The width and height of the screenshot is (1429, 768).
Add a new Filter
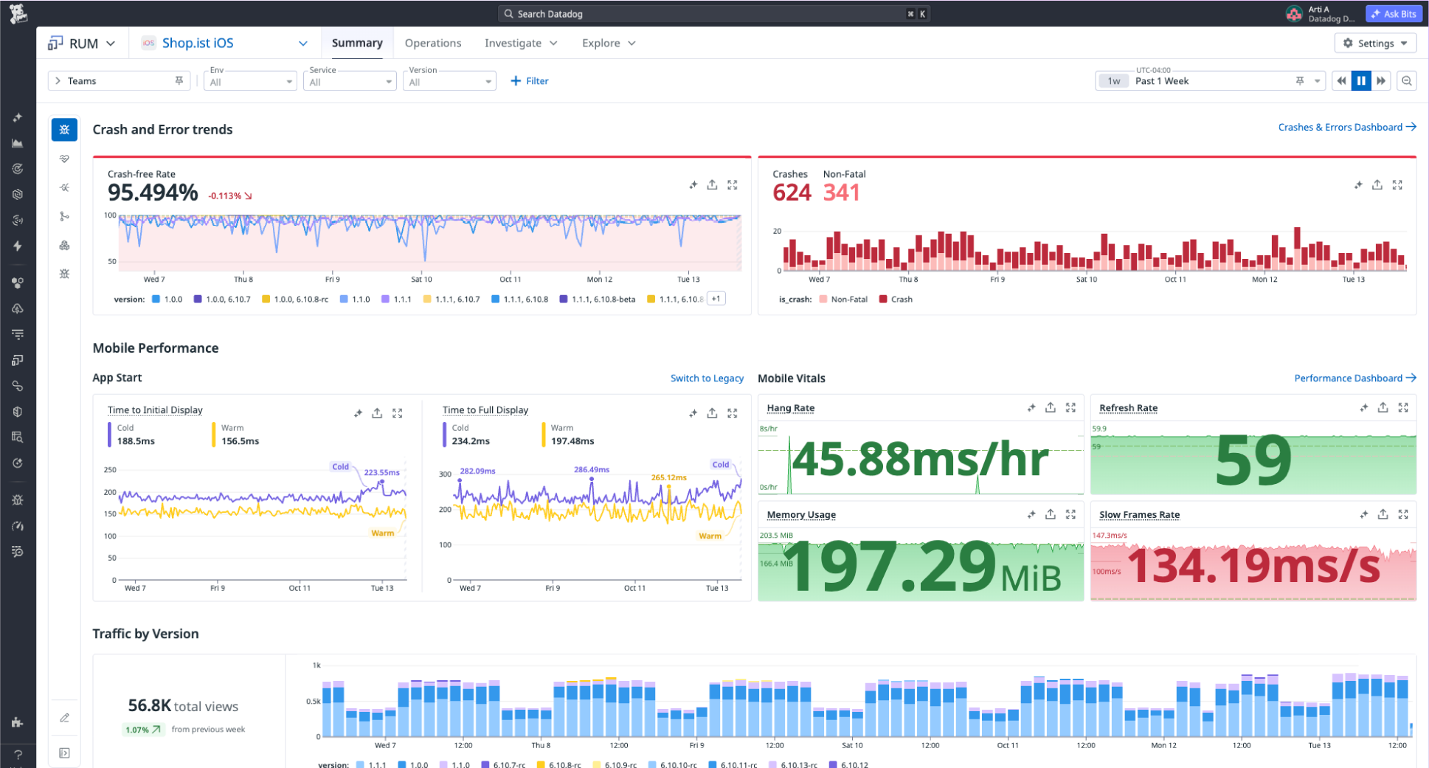[530, 81]
